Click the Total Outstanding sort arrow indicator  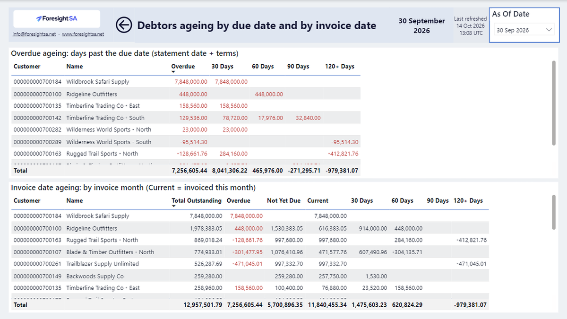(174, 207)
